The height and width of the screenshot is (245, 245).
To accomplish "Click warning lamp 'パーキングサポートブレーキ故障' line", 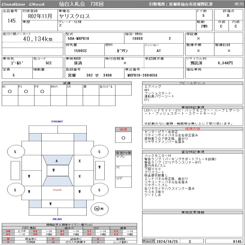I will click(180, 159).
